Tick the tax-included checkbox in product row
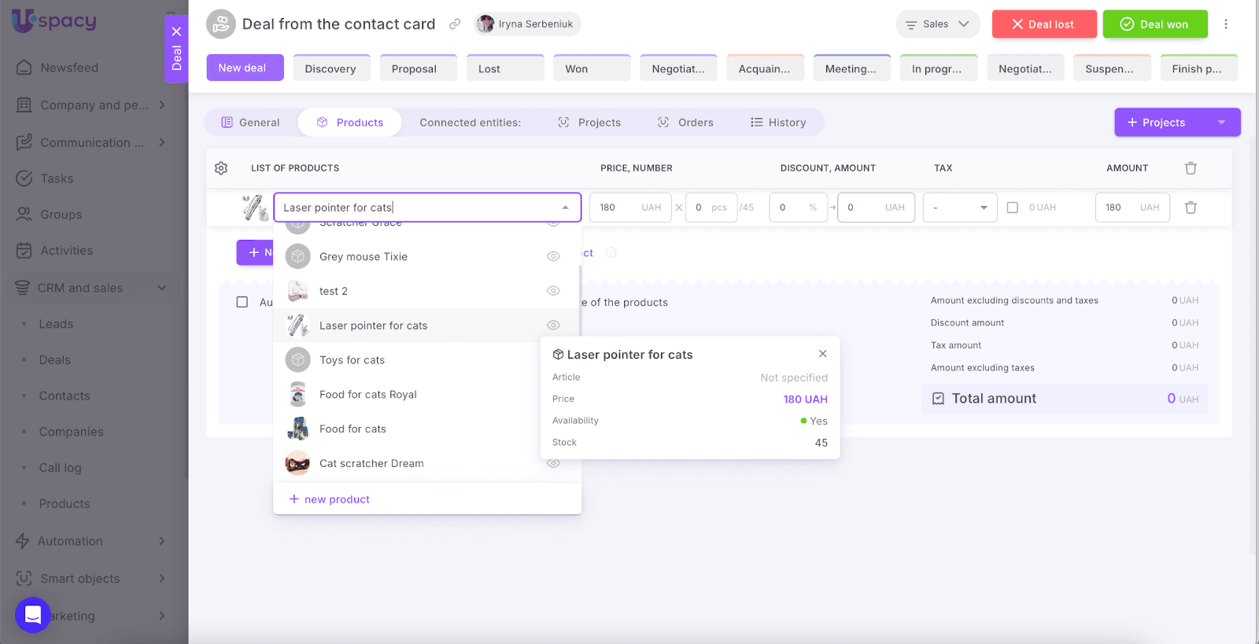The width and height of the screenshot is (1259, 644). coord(1013,208)
